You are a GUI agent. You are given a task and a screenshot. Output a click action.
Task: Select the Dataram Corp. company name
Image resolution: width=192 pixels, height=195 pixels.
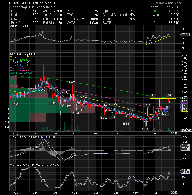(x=29, y=3)
